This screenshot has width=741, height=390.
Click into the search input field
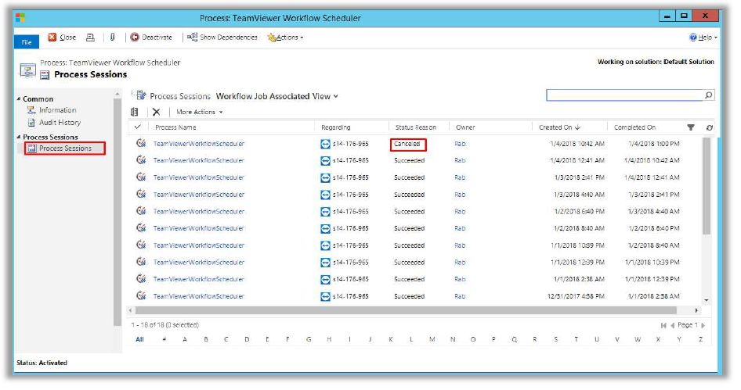click(623, 95)
